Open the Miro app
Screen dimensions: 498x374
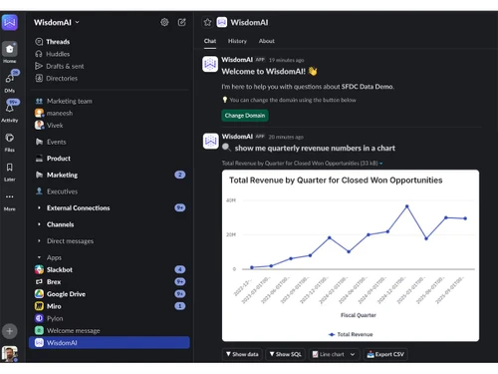(x=110, y=306)
